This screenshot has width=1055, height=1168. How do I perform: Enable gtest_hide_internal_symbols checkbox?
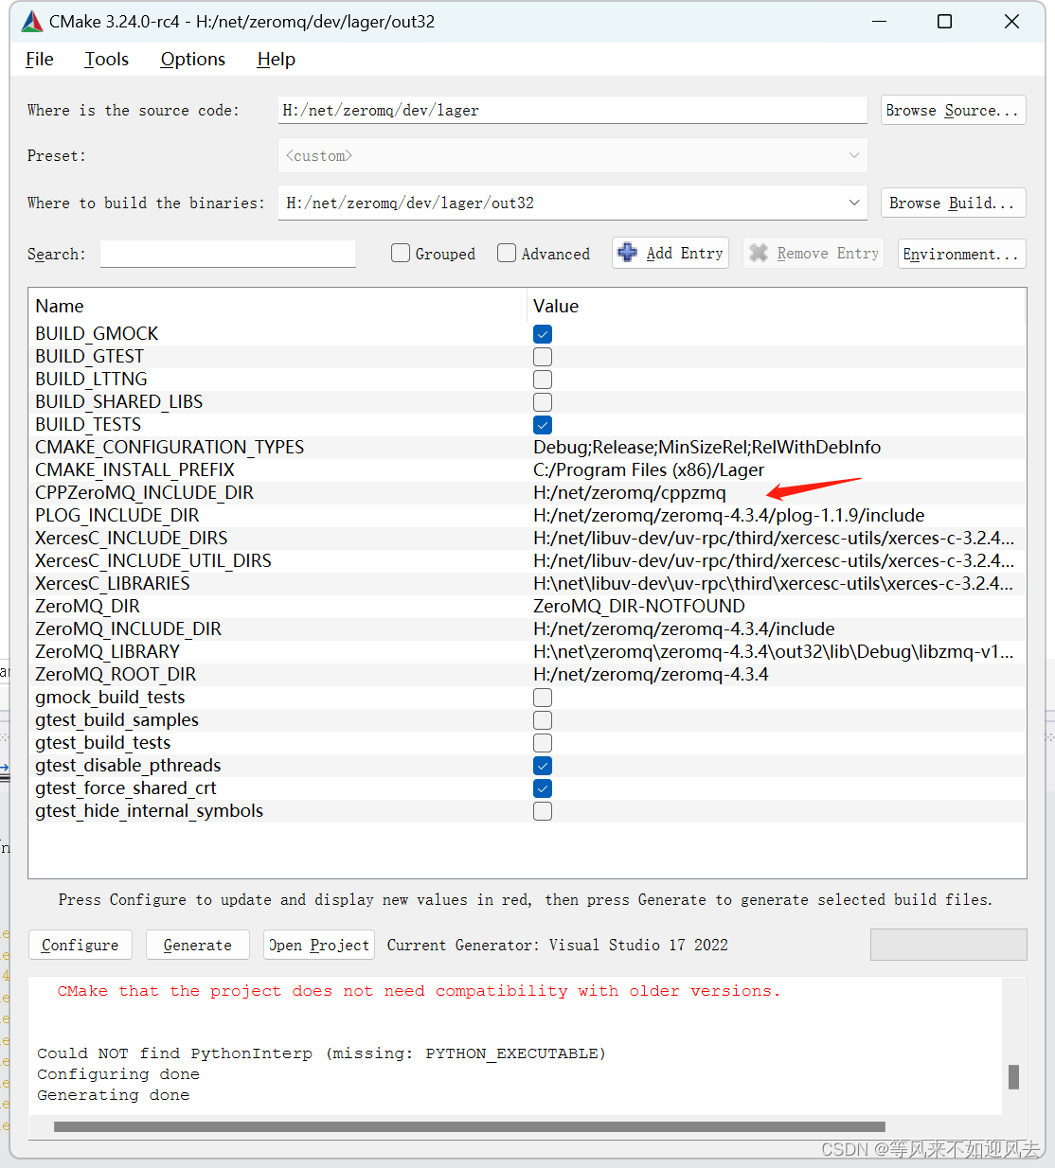tap(543, 811)
